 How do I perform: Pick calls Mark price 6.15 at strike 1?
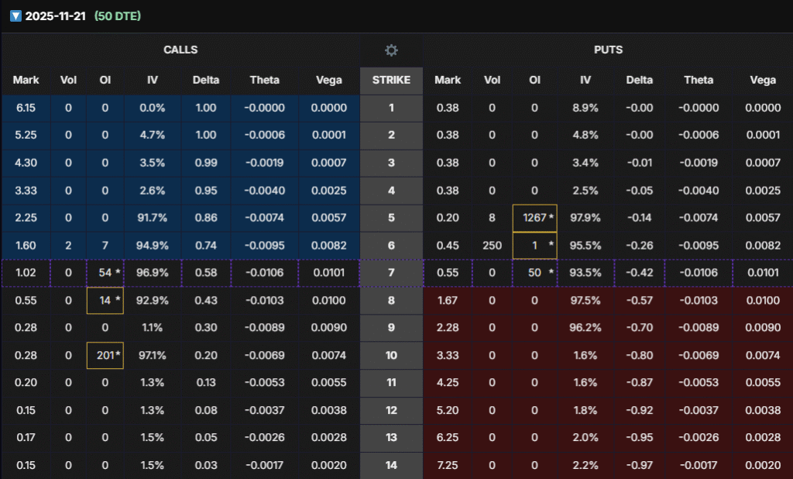(x=26, y=108)
